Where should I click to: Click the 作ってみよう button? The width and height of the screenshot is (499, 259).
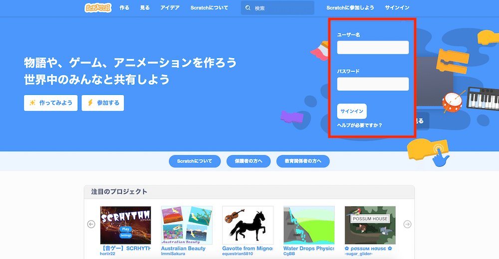tap(50, 103)
